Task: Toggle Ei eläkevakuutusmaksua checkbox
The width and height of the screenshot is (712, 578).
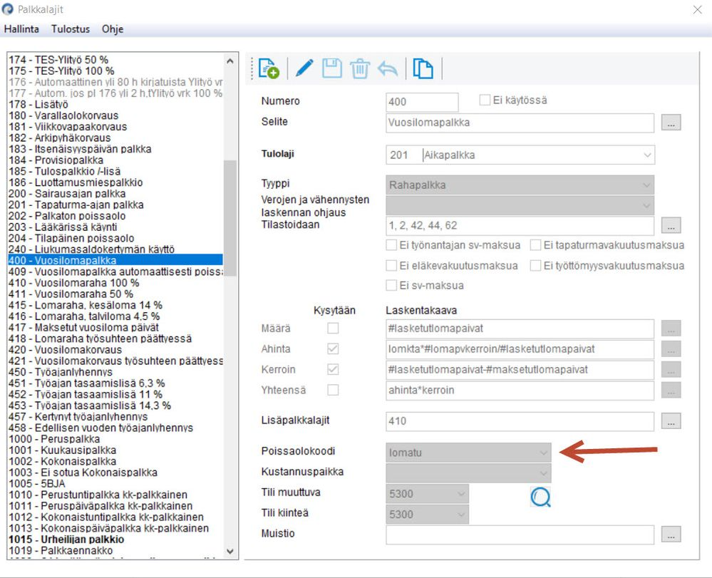Action: (x=391, y=266)
